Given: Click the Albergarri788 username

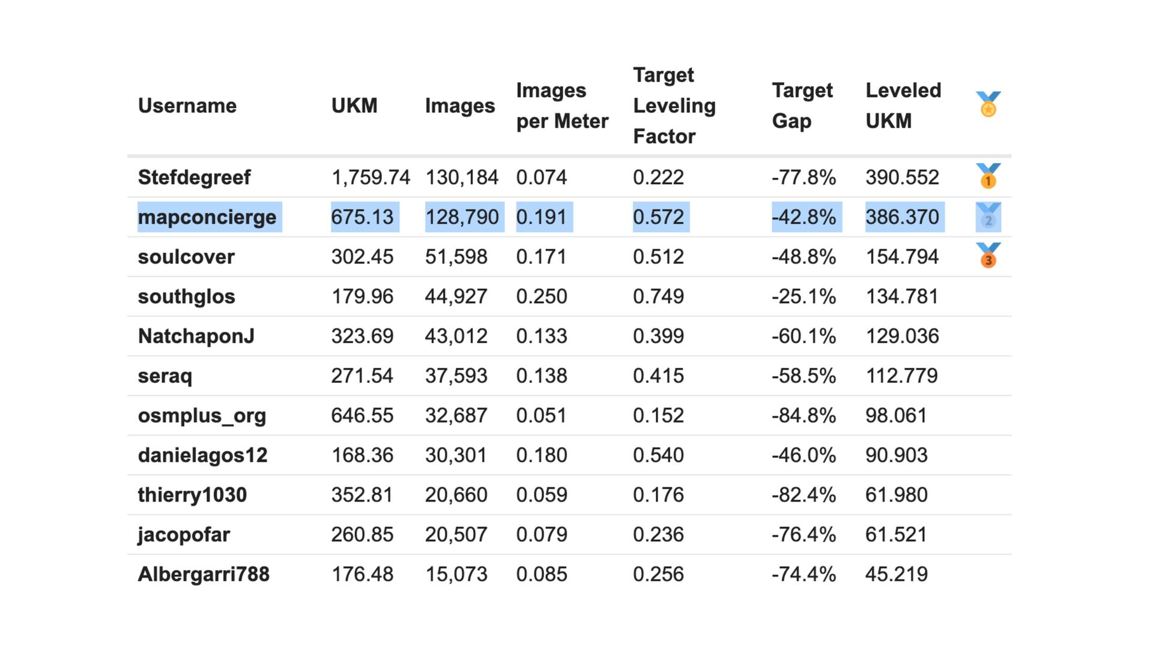Looking at the screenshot, I should [204, 574].
